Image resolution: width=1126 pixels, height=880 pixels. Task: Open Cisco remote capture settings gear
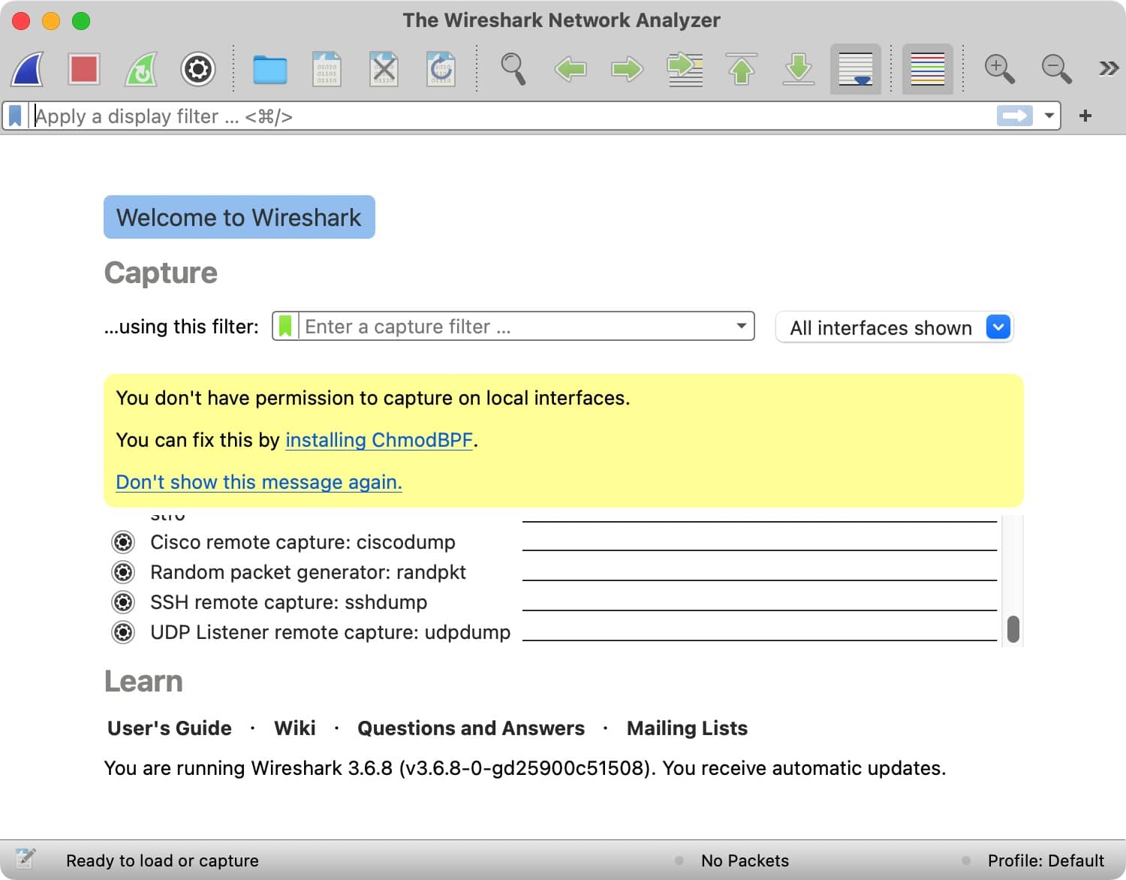[x=123, y=542]
